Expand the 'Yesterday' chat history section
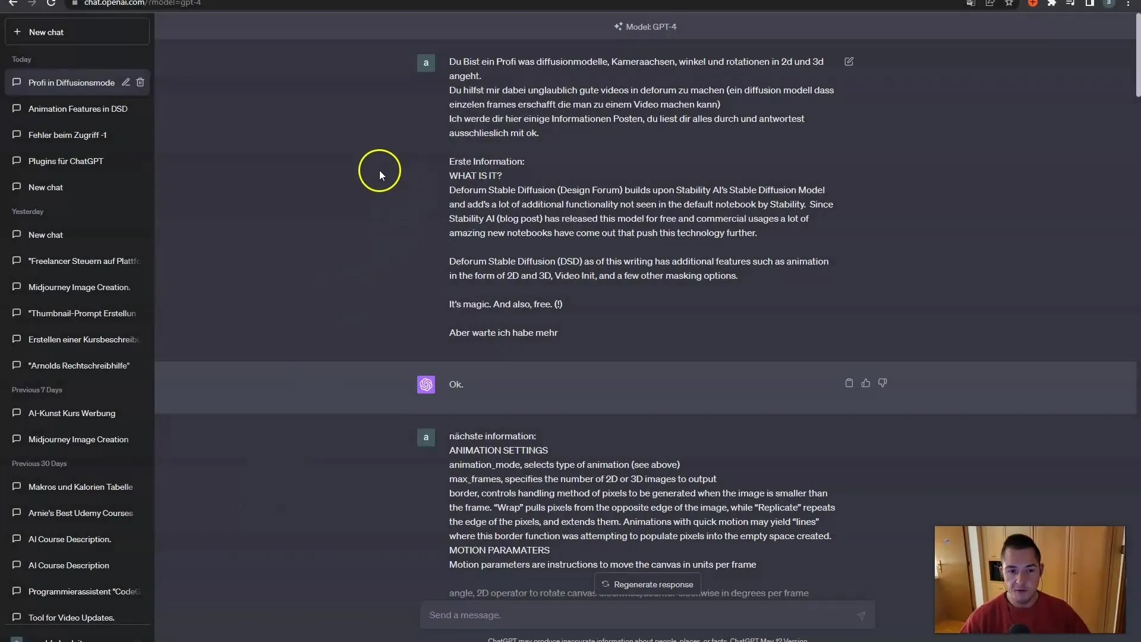Viewport: 1141px width, 642px height. (x=27, y=211)
